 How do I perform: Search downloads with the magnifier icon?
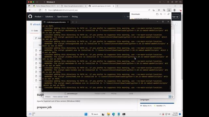click(x=161, y=14)
